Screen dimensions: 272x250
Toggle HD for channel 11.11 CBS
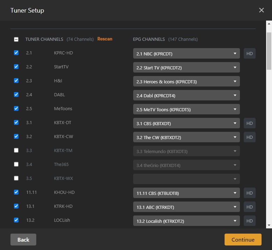(249, 193)
